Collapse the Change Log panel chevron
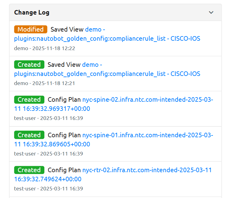The height and width of the screenshot is (198, 231). (x=211, y=12)
